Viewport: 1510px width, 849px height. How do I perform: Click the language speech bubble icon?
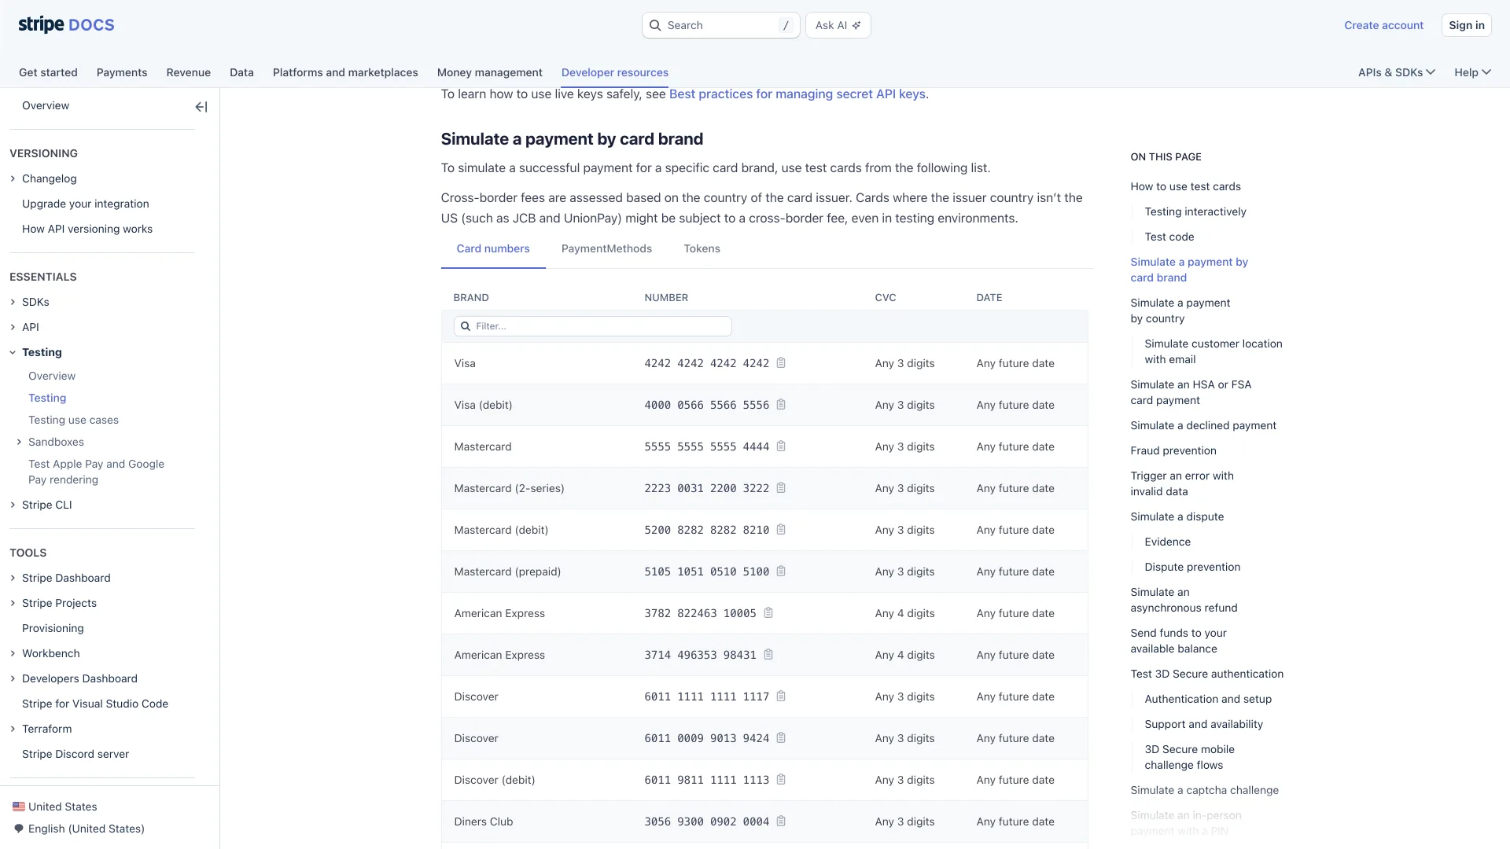point(19,829)
